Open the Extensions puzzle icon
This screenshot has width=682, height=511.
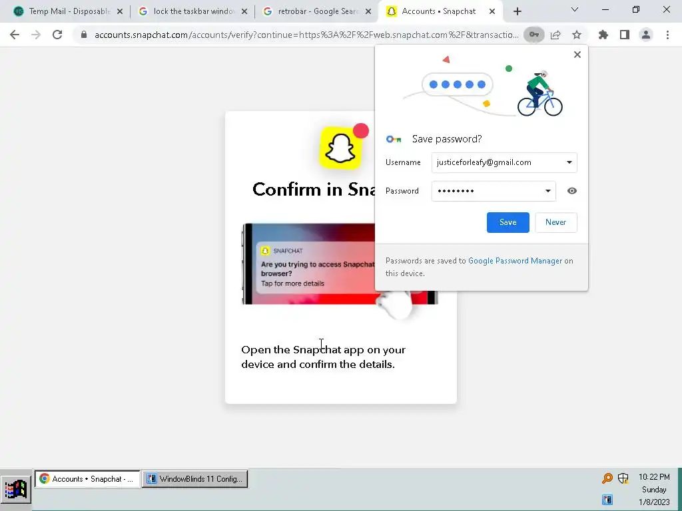603,35
